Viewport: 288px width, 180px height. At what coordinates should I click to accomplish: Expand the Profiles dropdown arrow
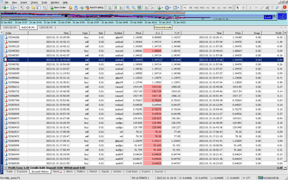(16, 8)
